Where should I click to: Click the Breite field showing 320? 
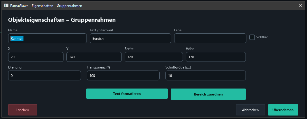point(154,57)
